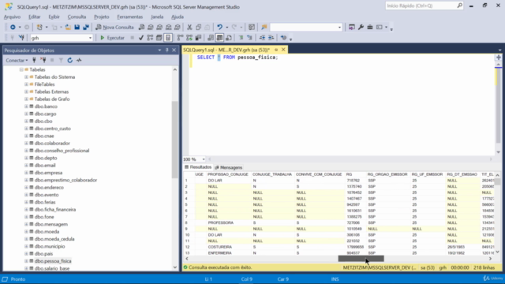Open the Editar menu
The width and height of the screenshot is (505, 284).
click(x=35, y=17)
